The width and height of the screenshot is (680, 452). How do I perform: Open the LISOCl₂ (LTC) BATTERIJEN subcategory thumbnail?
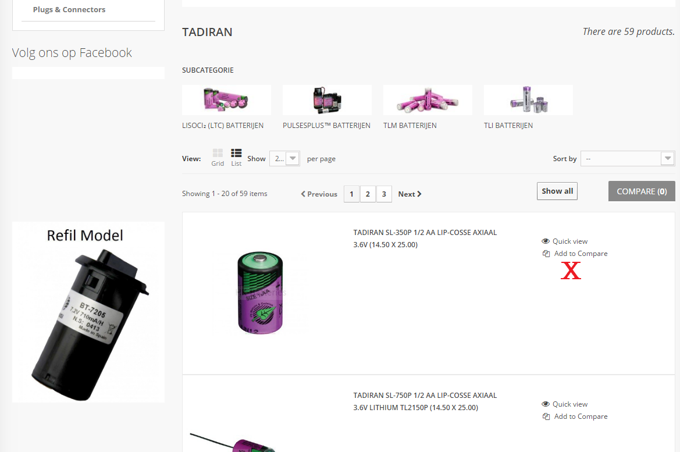[x=226, y=100]
